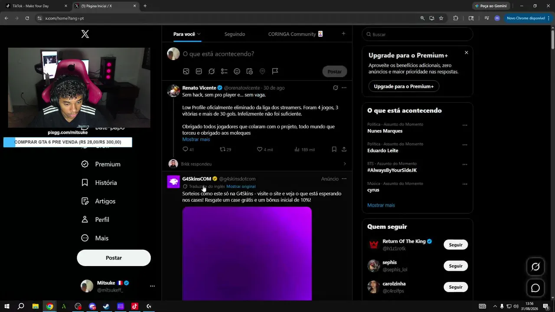
Task: Open Grok assist in the compose toolbar
Action: (x=212, y=71)
